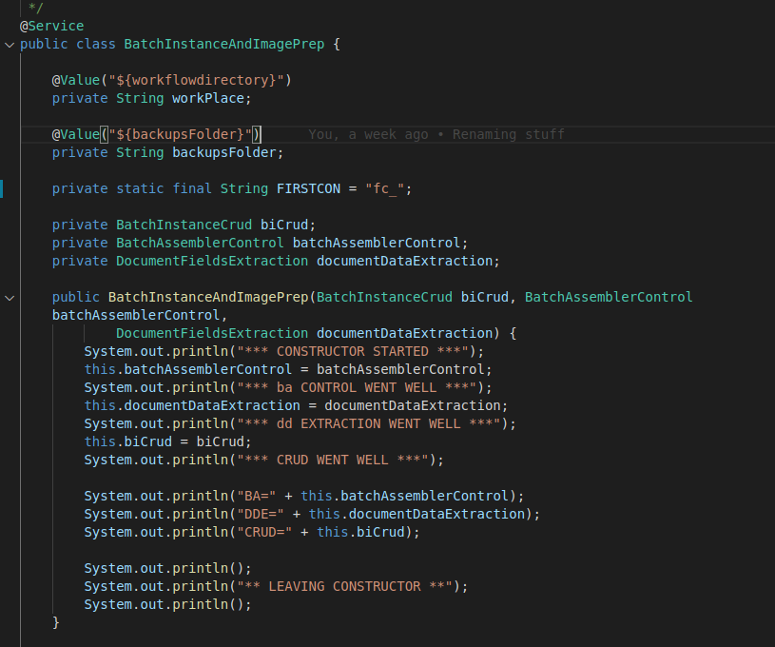Image resolution: width=775 pixels, height=647 pixels.
Task: Select the 'fc_' string literal
Action: click(387, 188)
